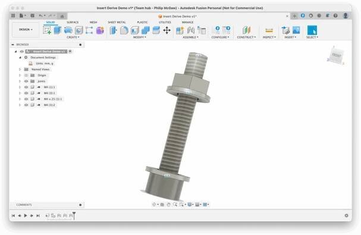The image size is (361, 235).
Task: Open the SELECT dropdown menu
Action: coord(312,37)
